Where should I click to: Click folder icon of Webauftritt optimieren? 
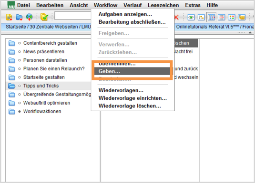12,103
